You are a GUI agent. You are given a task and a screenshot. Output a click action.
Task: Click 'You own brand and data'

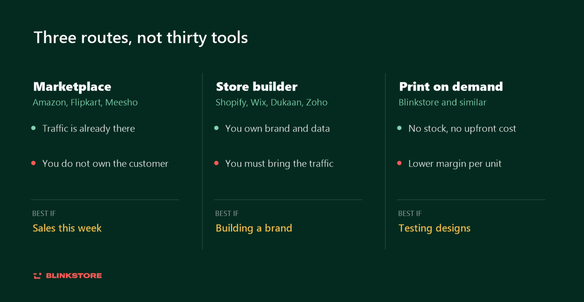point(277,129)
